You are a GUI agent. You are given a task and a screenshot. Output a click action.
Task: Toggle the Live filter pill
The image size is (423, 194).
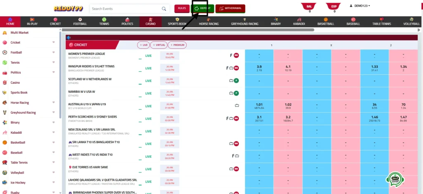144,45
